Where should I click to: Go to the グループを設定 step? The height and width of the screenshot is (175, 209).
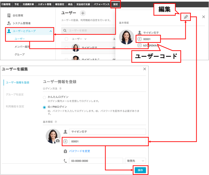tap(15, 95)
